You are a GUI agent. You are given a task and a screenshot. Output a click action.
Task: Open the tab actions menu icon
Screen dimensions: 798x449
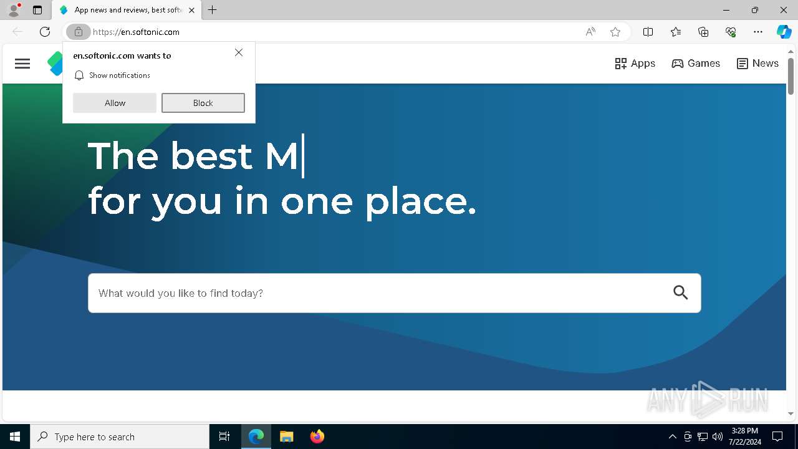[37, 10]
